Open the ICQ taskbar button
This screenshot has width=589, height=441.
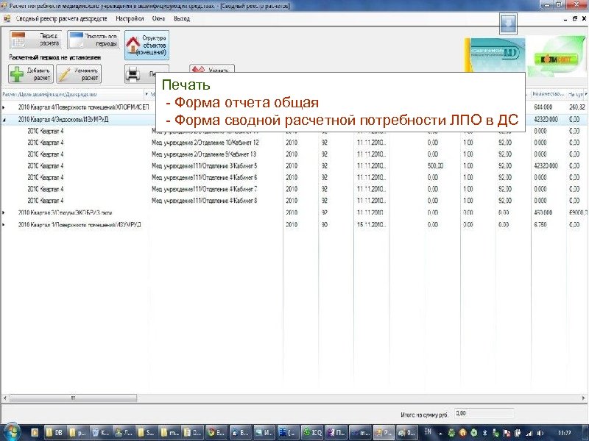tap(312, 432)
